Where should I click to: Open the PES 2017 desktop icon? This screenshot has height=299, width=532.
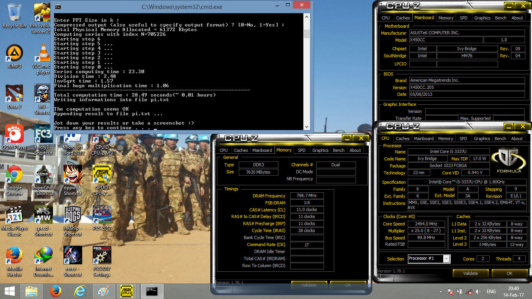[x=102, y=218]
